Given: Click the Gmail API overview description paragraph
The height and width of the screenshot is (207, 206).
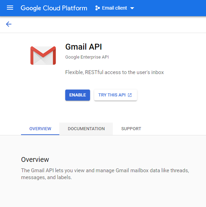Looking at the screenshot, I should point(105,174).
